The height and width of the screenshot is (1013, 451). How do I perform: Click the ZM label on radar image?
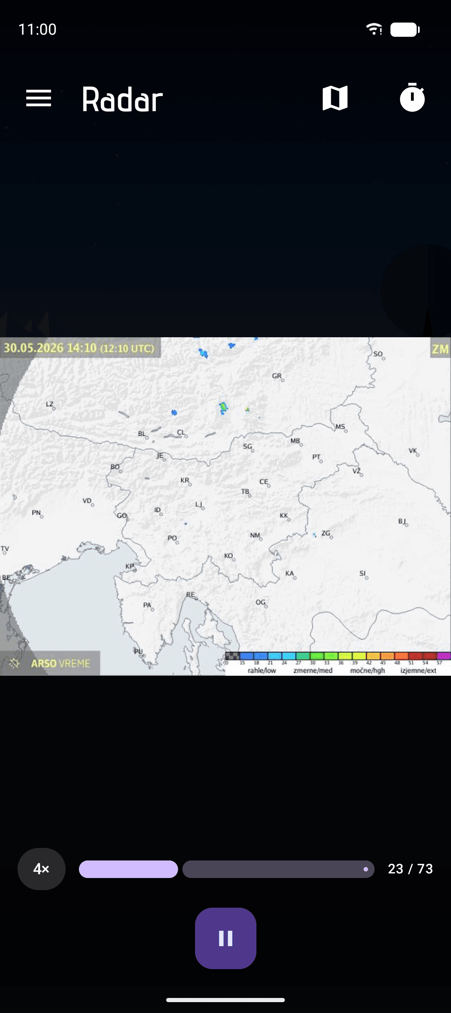440,349
